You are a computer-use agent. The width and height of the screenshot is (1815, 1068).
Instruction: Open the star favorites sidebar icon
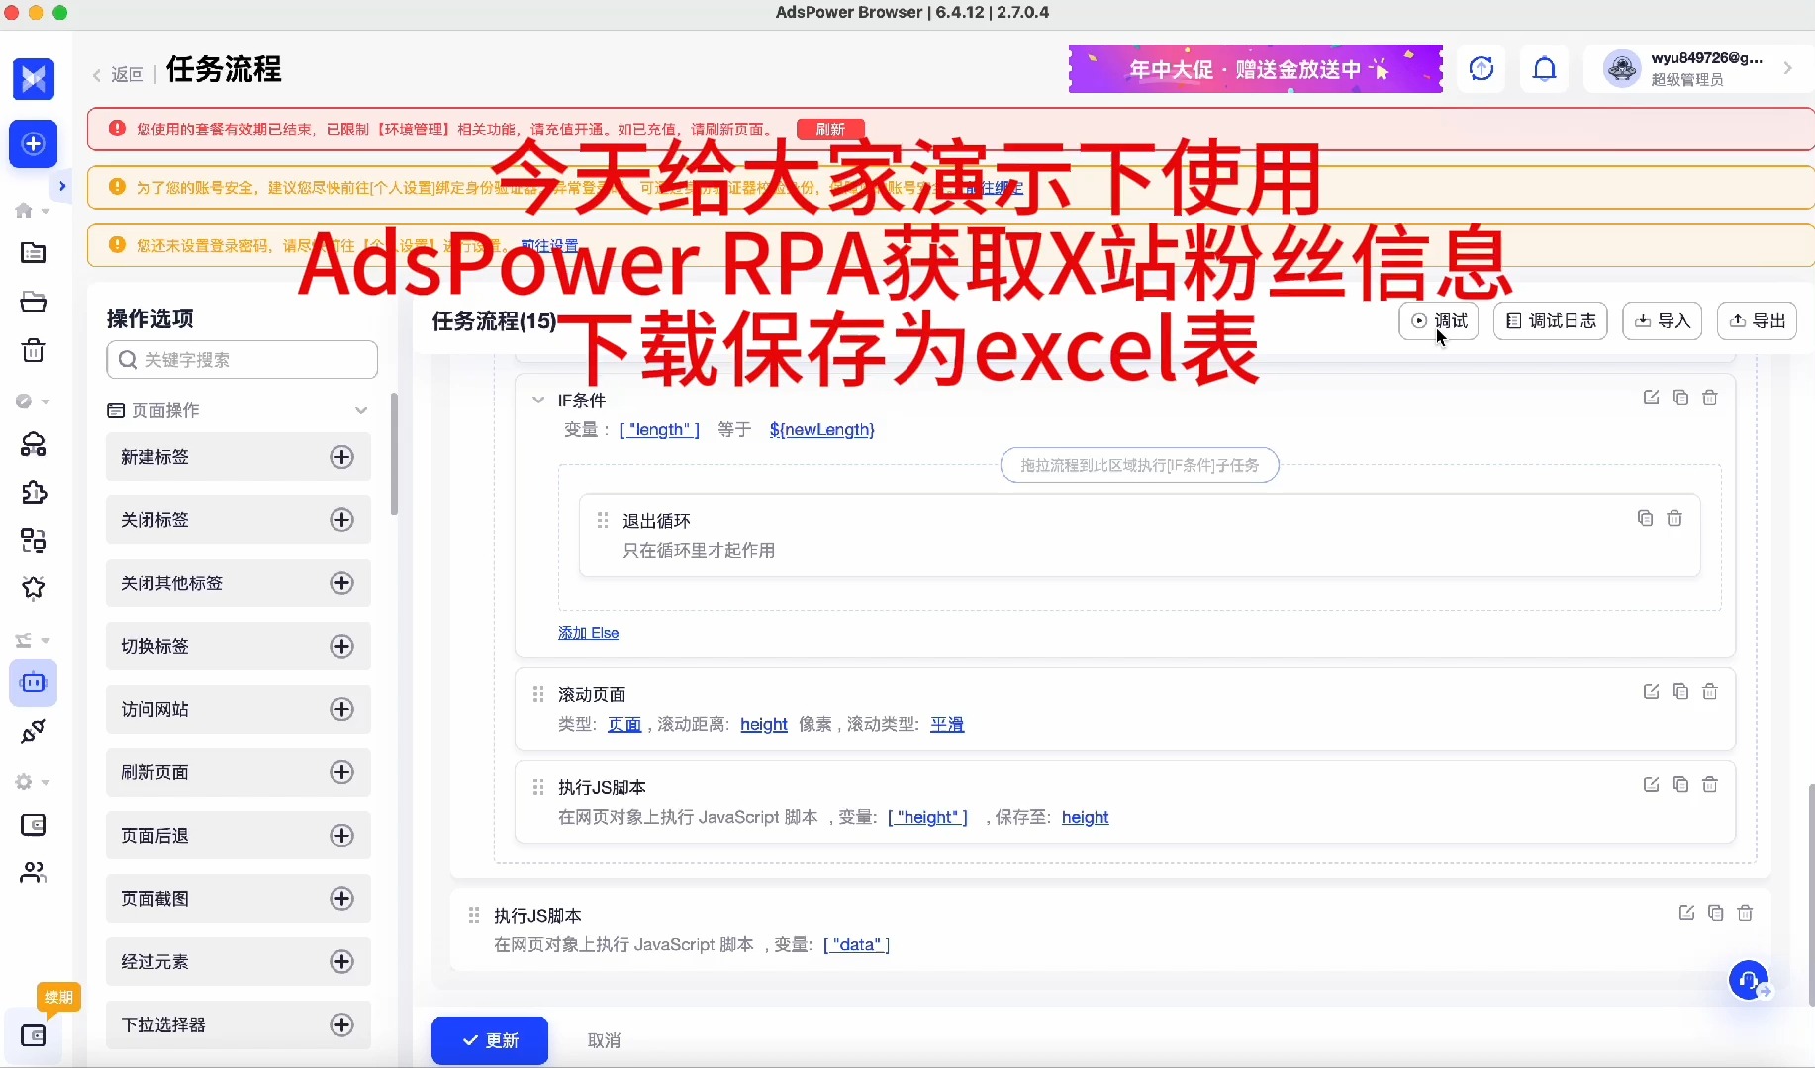pyautogui.click(x=34, y=587)
